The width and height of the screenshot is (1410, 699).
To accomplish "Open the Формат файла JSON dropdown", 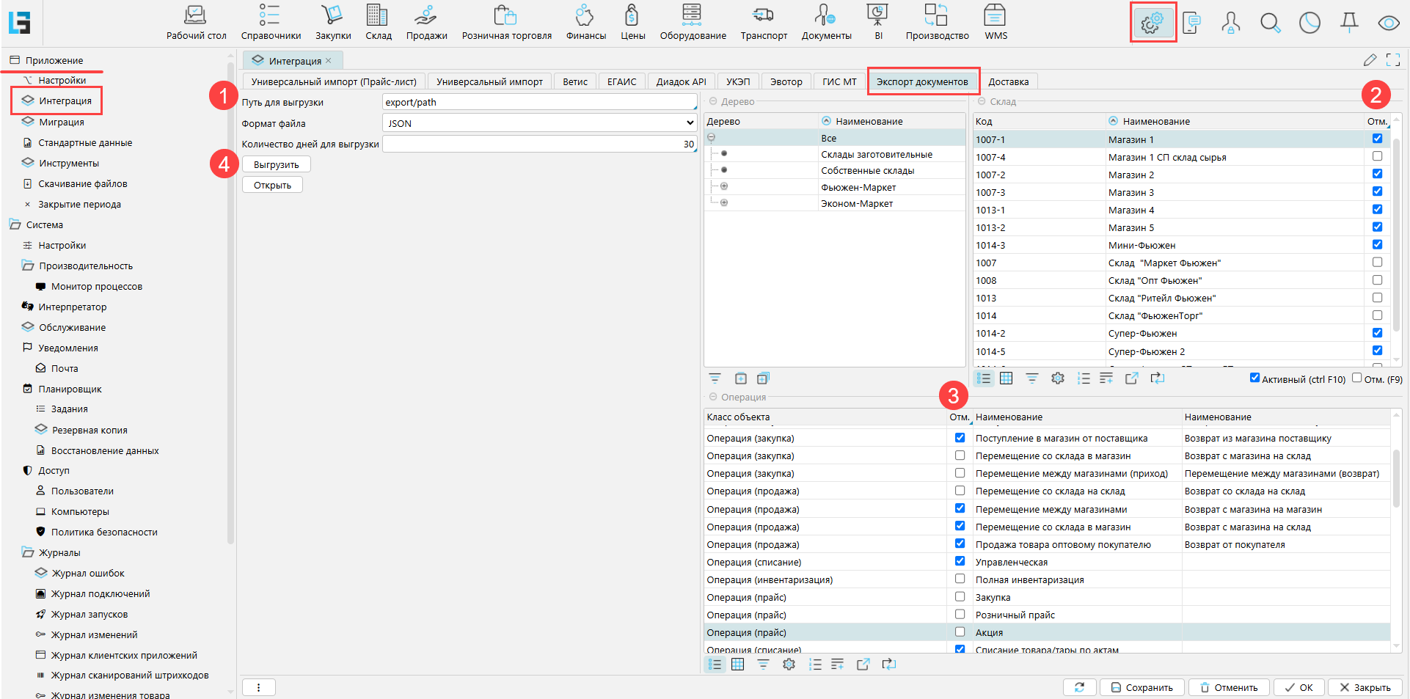I will [x=539, y=123].
